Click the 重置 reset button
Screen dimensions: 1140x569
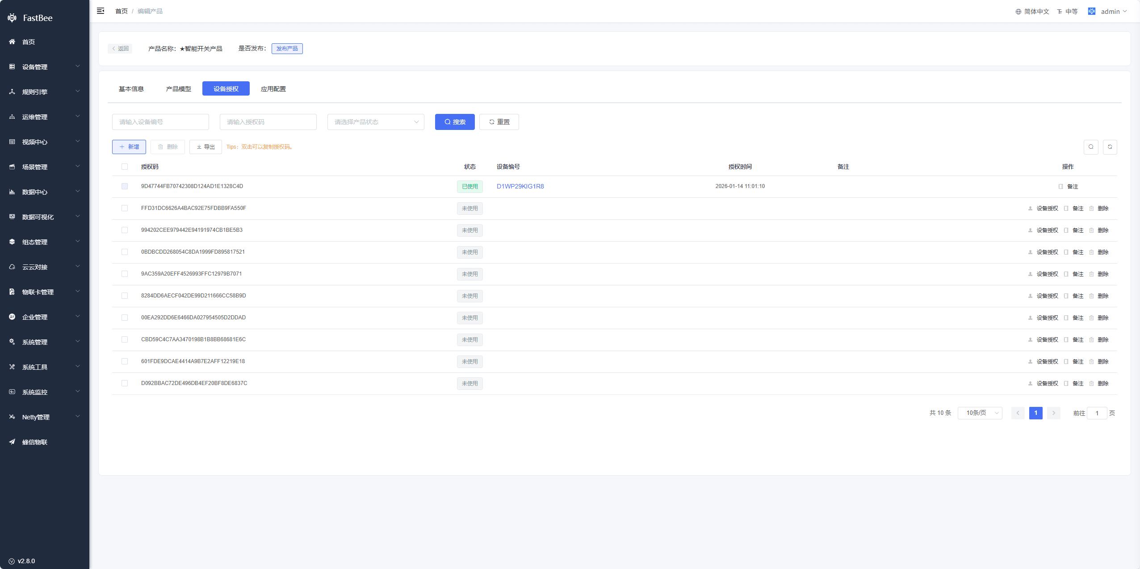499,122
